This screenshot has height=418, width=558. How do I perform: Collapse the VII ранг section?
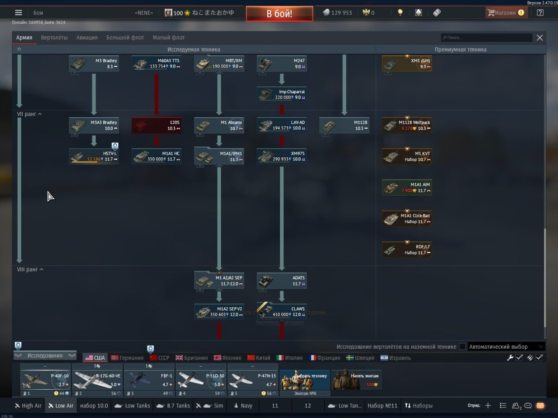pyautogui.click(x=30, y=114)
